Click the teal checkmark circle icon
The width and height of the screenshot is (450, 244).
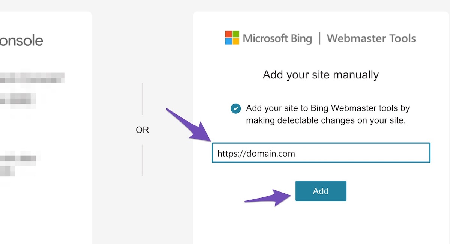235,108
